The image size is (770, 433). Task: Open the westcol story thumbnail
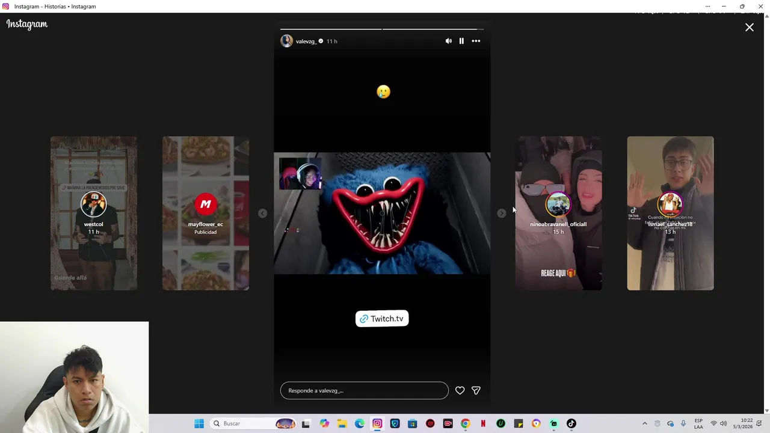point(94,213)
